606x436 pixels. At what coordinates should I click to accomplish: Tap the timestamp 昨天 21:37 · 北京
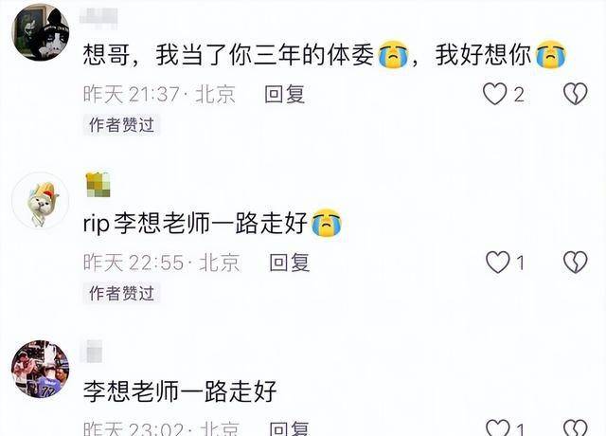pos(159,94)
